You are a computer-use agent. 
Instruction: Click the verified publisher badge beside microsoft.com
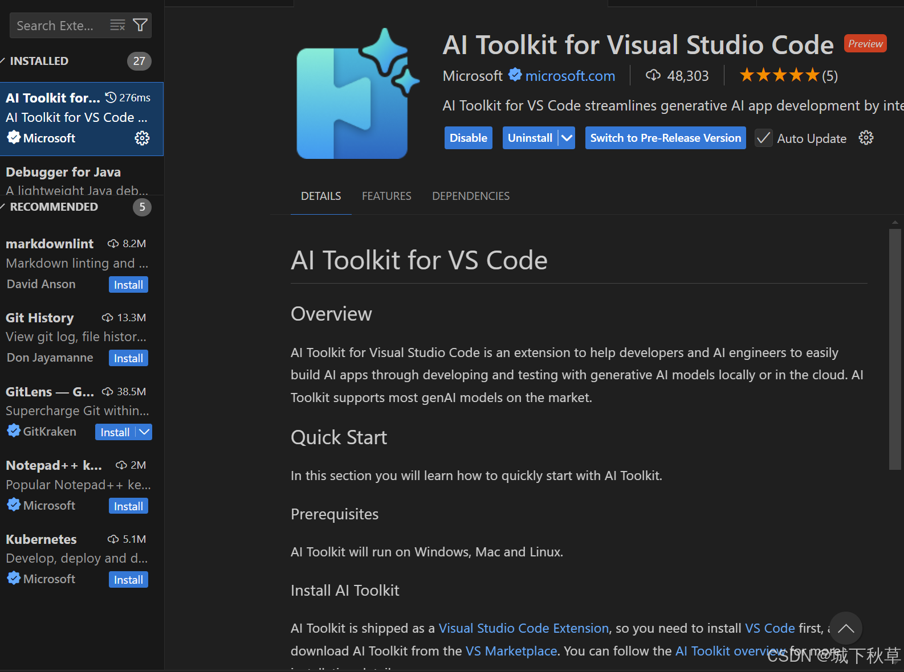point(515,75)
